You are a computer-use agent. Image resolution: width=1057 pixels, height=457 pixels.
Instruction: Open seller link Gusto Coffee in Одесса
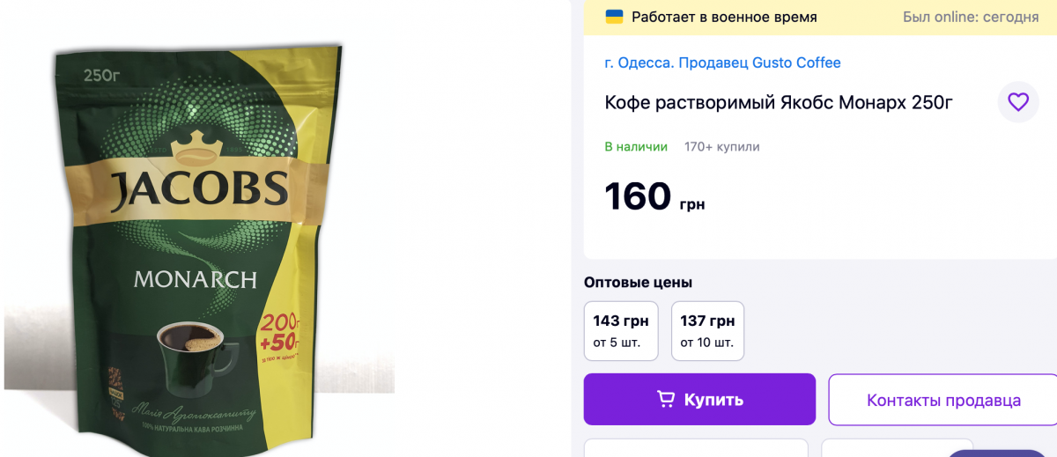pyautogui.click(x=722, y=63)
